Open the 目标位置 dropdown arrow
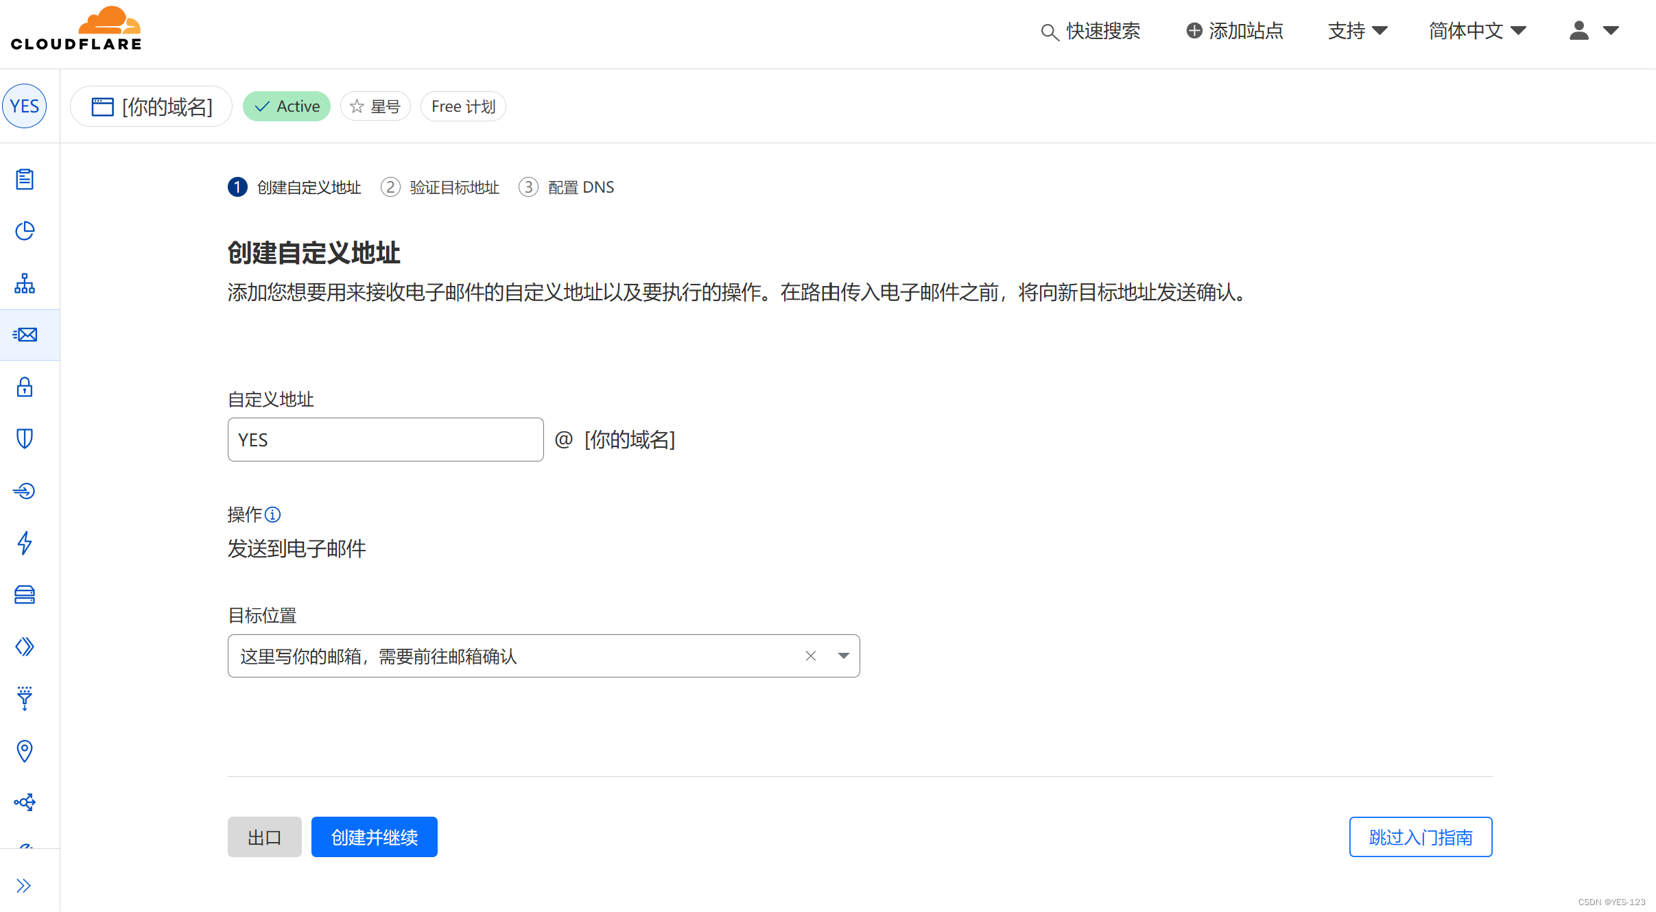1656x912 pixels. coord(843,656)
